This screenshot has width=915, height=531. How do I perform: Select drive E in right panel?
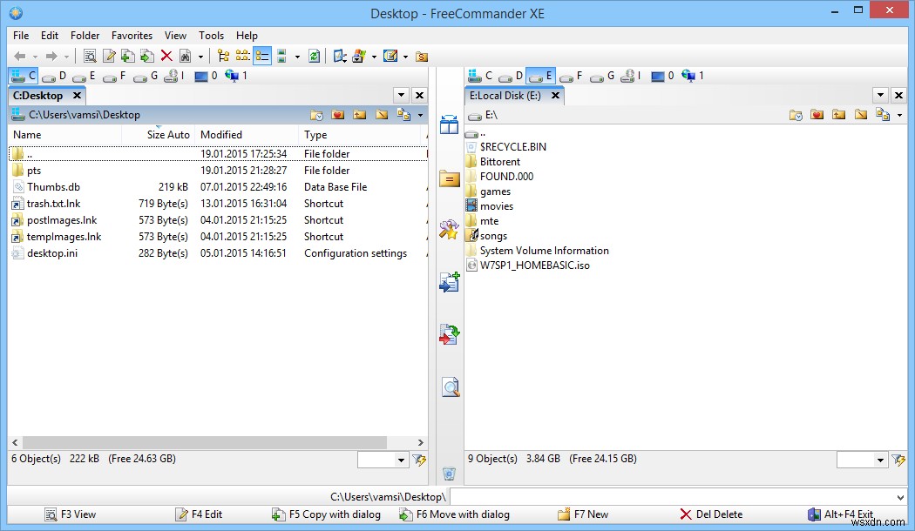click(540, 76)
